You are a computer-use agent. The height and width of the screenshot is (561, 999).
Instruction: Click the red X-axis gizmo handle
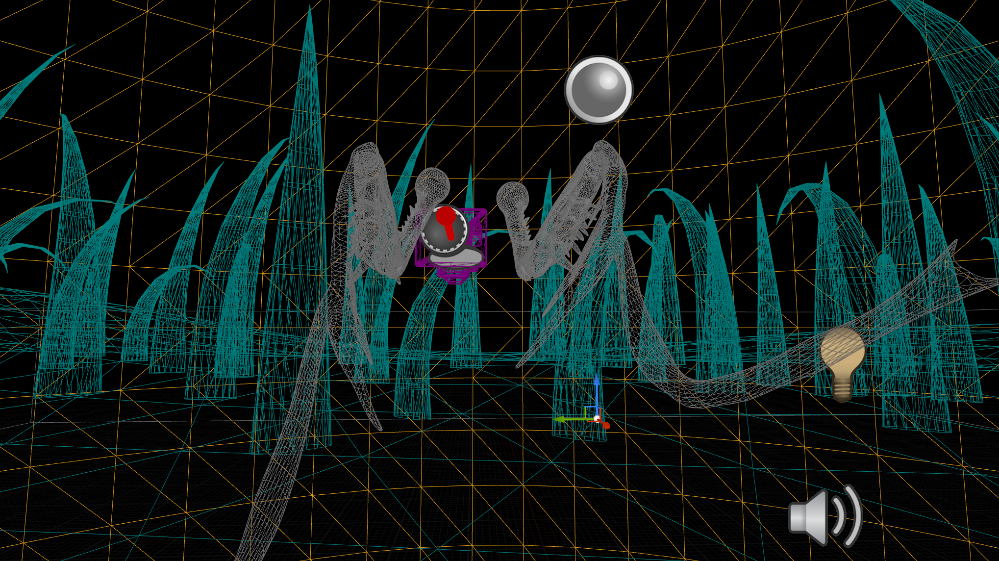point(606,425)
